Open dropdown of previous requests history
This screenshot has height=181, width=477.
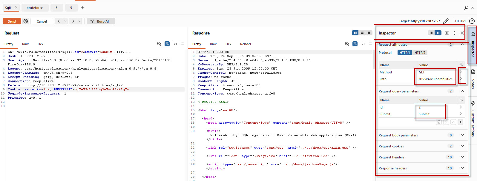pos(65,21)
